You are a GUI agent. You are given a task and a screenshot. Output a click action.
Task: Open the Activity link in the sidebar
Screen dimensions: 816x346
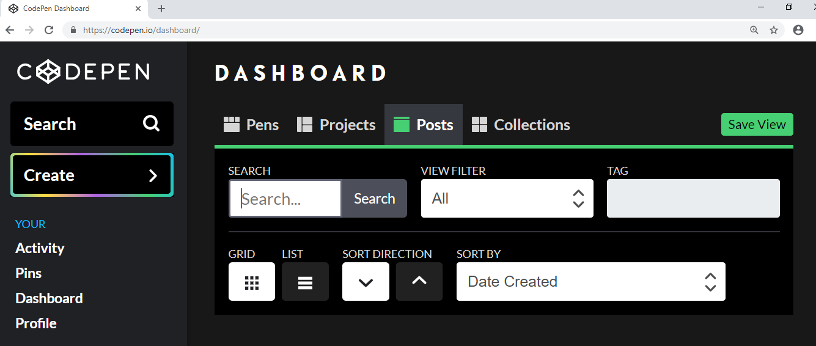[x=40, y=248]
